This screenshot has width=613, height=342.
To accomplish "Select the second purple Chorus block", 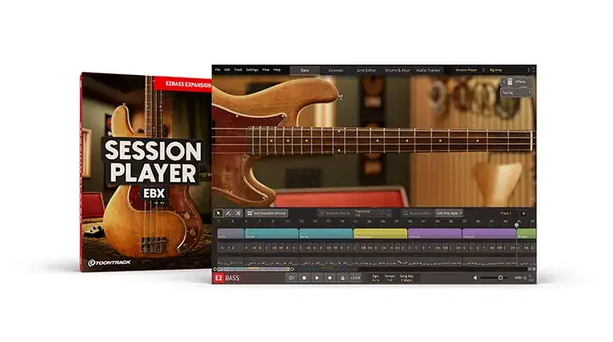I will 489,234.
